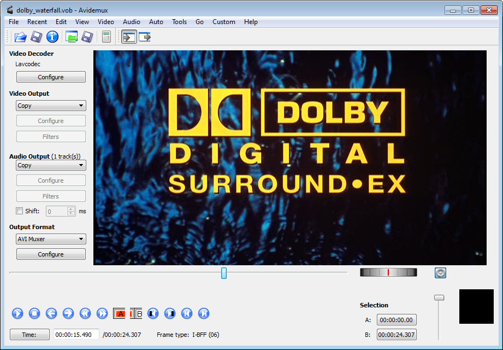Click Configure under Output Format
The height and width of the screenshot is (350, 503).
pyautogui.click(x=51, y=254)
